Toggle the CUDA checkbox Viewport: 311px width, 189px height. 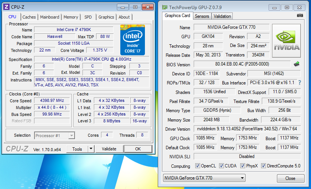221,166
